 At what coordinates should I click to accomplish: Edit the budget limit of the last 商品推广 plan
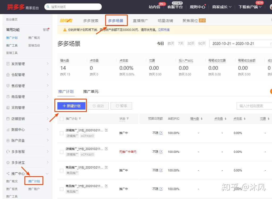pyautogui.click(x=161, y=189)
